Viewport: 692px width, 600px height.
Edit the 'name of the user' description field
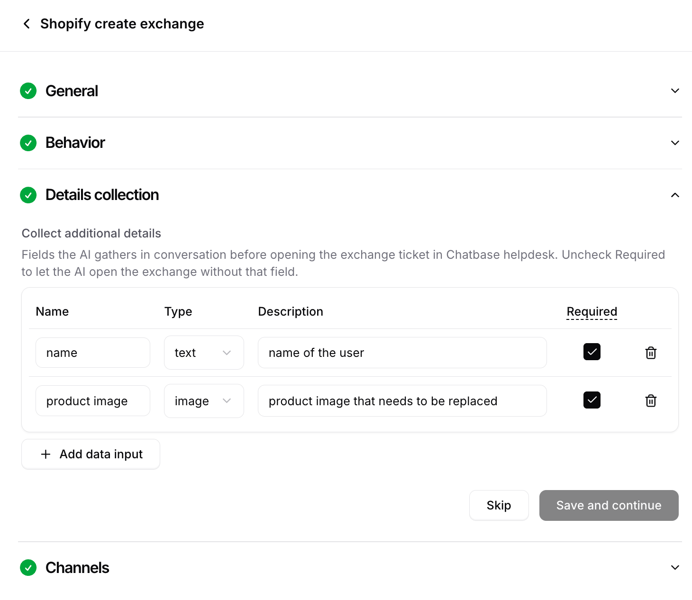pos(402,353)
